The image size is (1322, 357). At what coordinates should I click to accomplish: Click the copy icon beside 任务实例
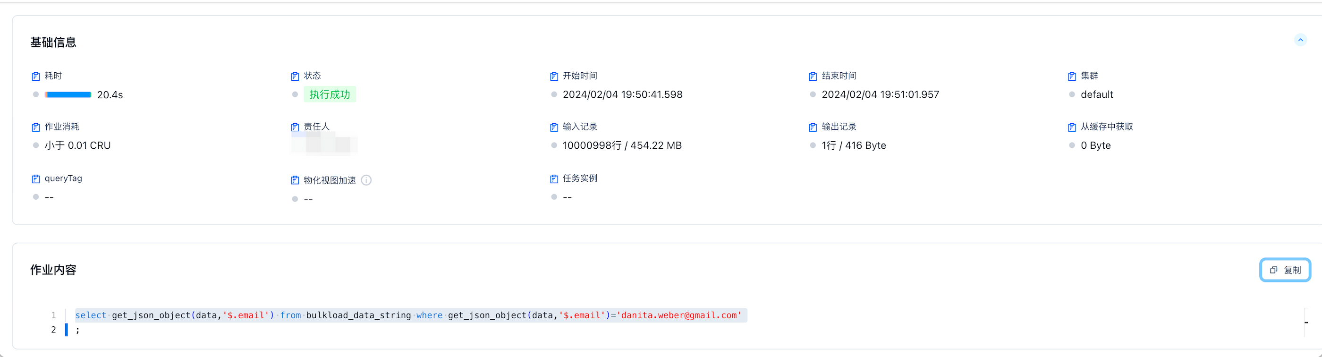[x=554, y=179]
